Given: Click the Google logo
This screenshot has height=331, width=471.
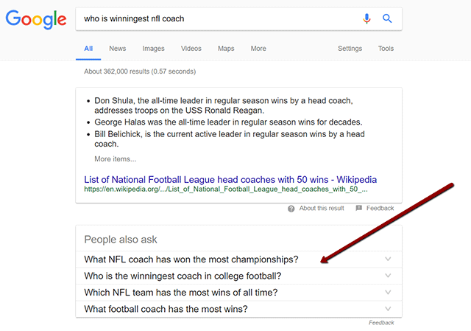Looking at the screenshot, I should [35, 19].
